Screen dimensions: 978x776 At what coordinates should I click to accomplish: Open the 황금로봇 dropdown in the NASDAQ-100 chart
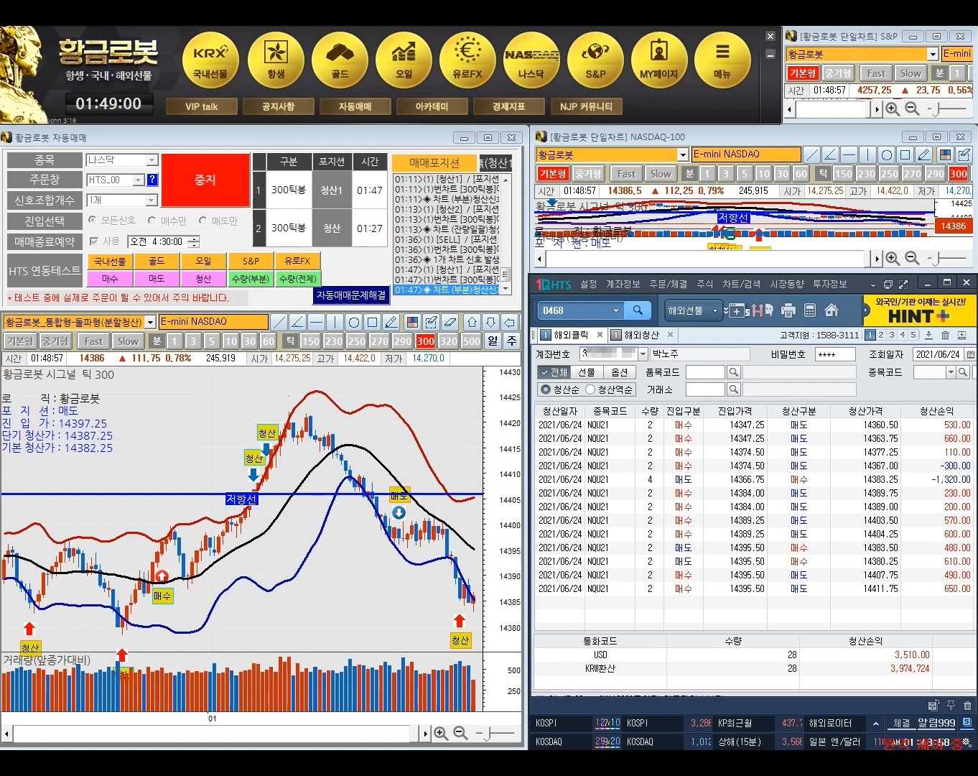683,154
